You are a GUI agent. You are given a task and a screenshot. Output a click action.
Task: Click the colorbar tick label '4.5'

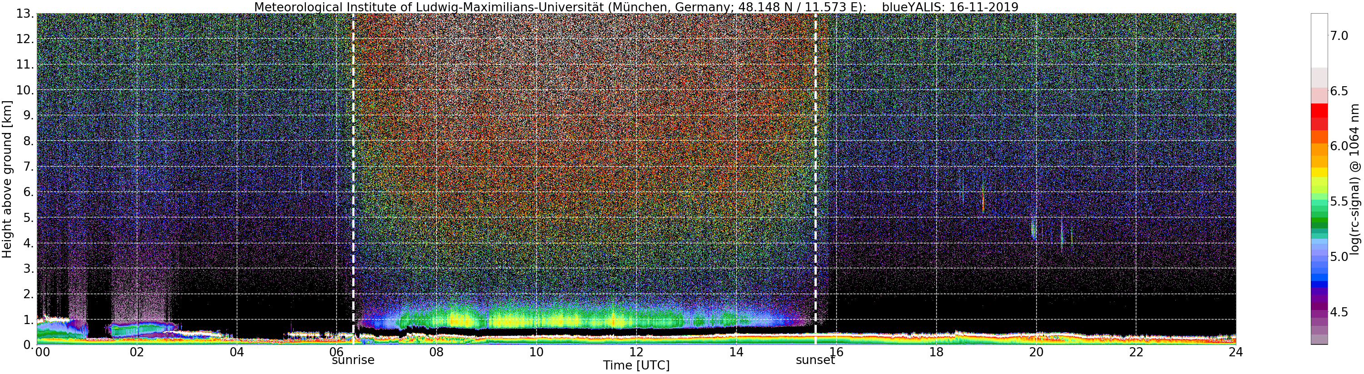click(x=1339, y=312)
